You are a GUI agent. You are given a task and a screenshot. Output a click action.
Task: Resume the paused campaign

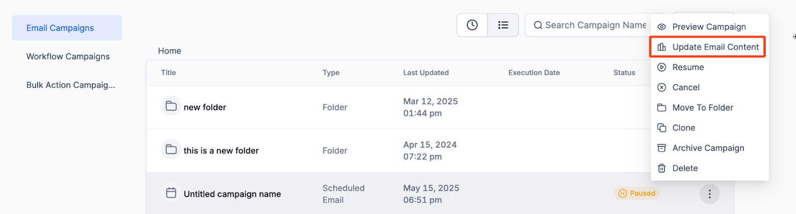pos(688,67)
